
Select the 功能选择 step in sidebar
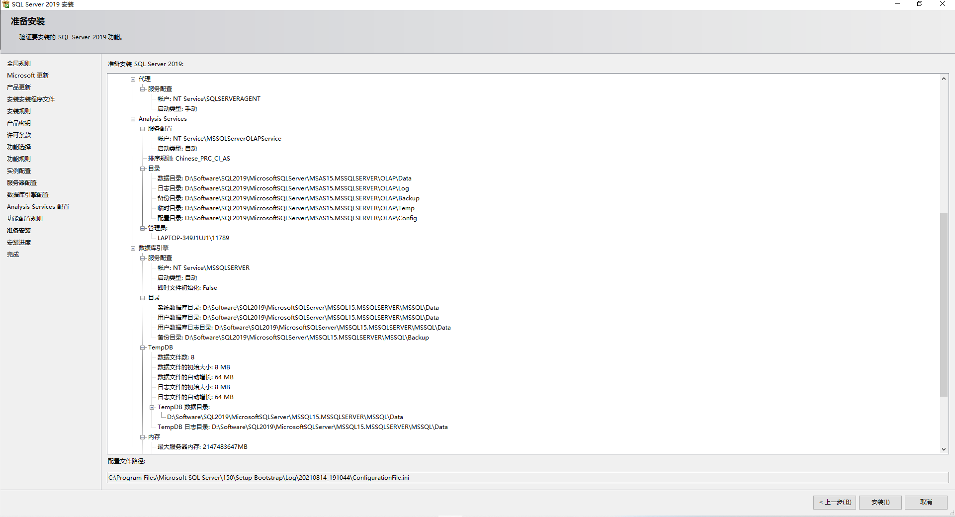pos(19,147)
